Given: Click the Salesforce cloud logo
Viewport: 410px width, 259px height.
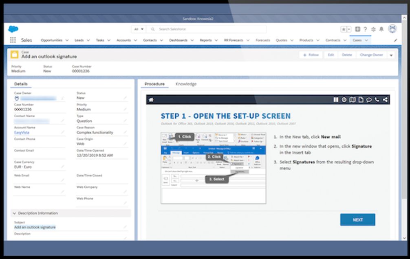Looking at the screenshot, I should pyautogui.click(x=13, y=29).
